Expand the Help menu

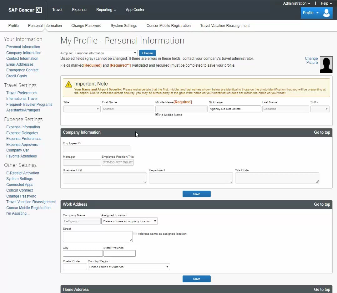(326, 3)
